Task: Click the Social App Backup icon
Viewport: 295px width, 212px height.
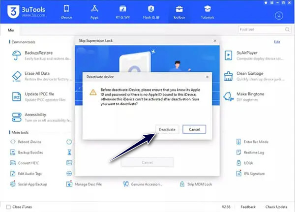Action: click(13, 184)
